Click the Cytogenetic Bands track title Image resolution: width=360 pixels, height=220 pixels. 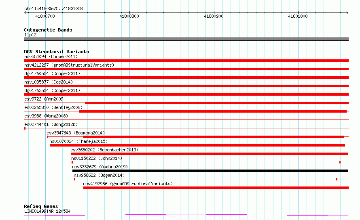tap(48, 30)
